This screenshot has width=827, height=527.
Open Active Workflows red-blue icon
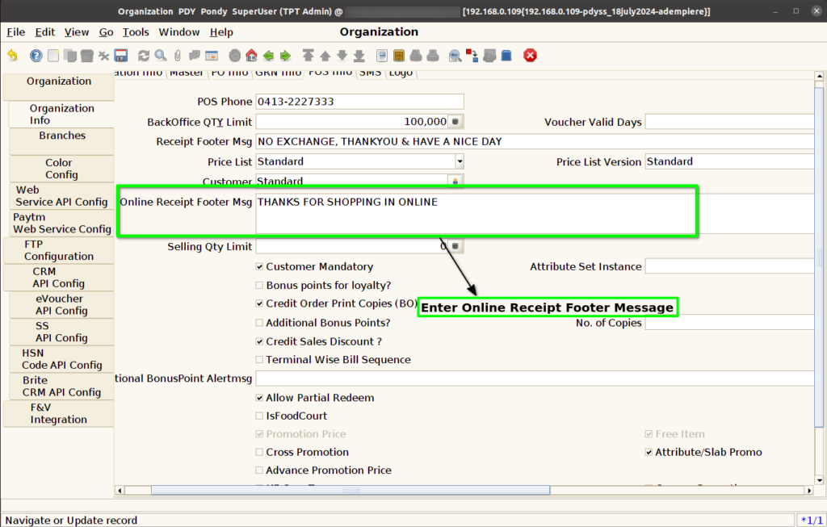(x=472, y=56)
